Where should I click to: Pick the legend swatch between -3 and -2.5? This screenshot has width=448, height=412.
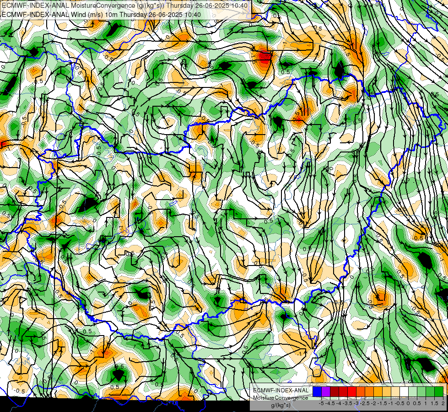point(361,391)
